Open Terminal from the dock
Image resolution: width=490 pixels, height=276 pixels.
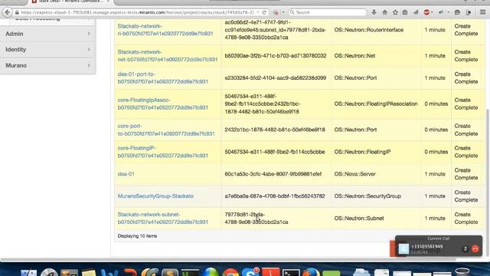291,273
